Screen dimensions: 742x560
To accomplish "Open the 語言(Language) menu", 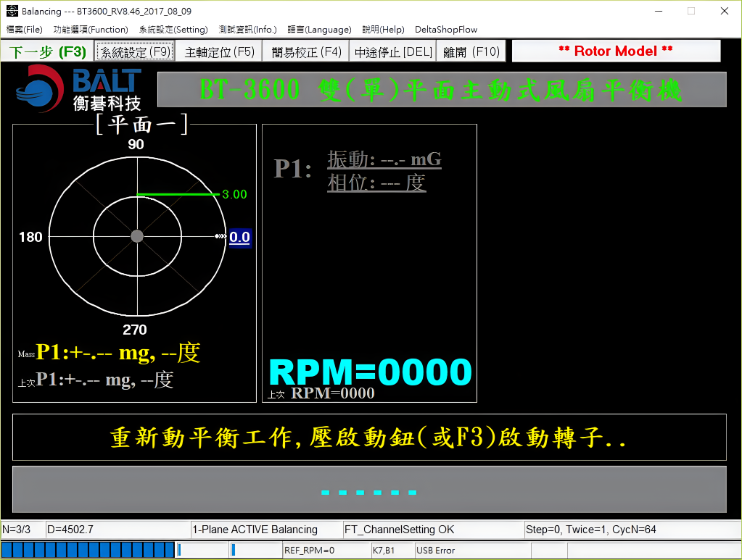I will click(320, 30).
